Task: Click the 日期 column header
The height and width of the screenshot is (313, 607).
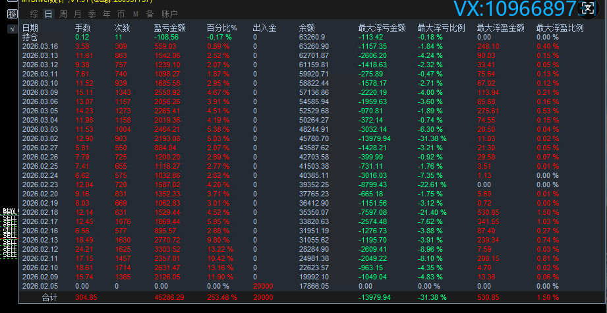Action: (x=30, y=28)
